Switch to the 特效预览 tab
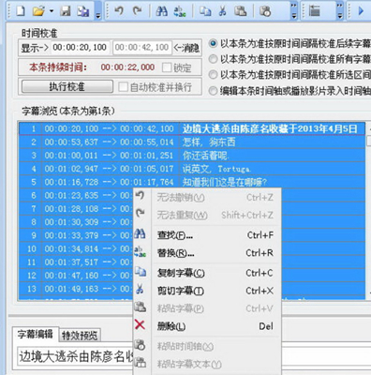Viewport: 371px width, 375px height. point(80,336)
